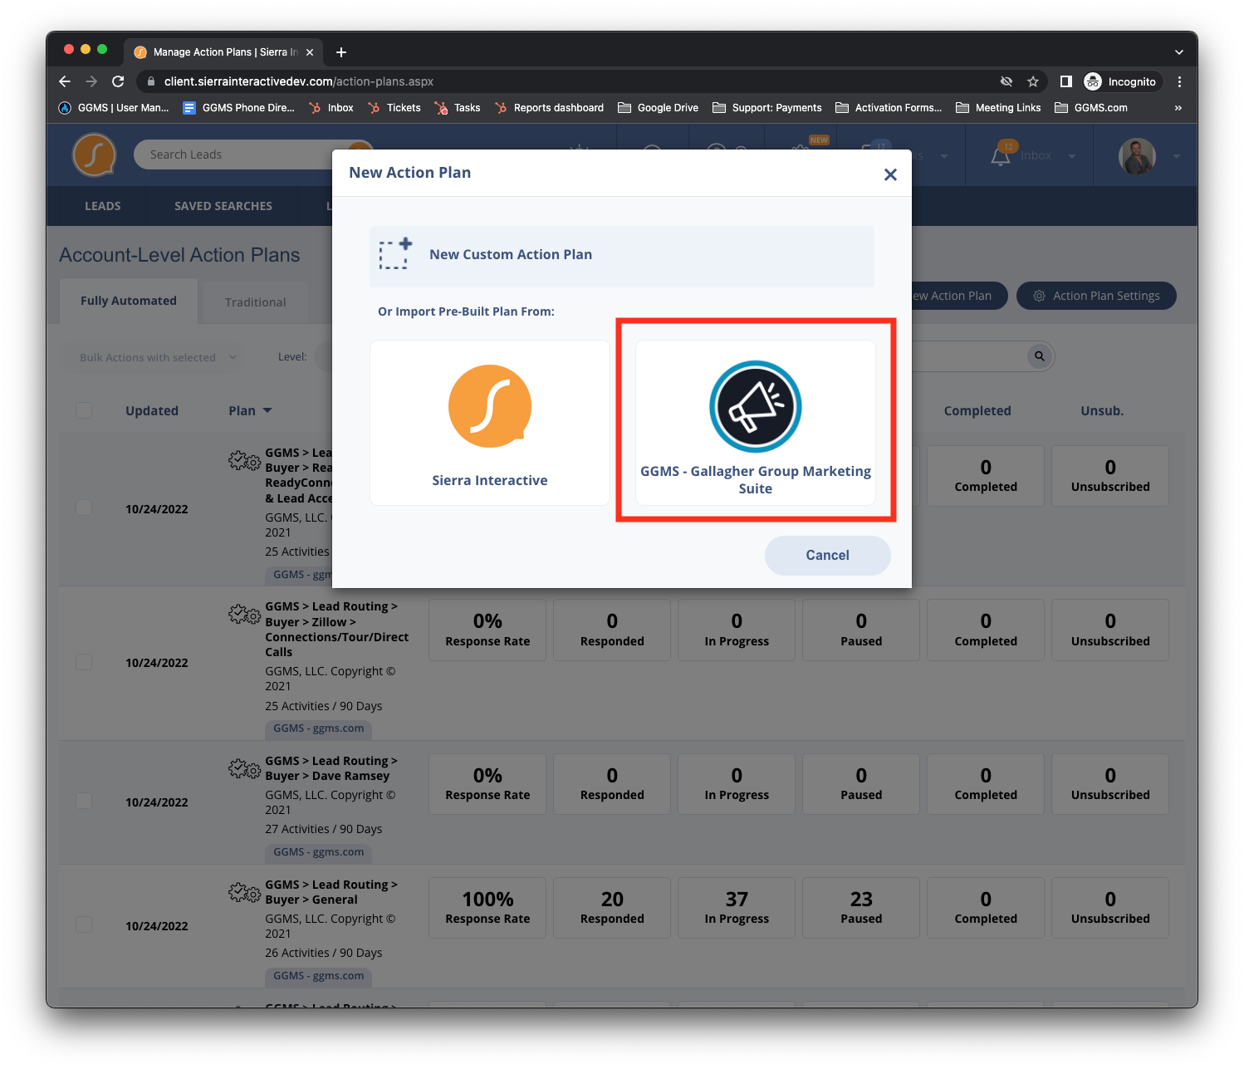1244x1069 pixels.
Task: Open the Buyer > Dave Ramsey plan
Action: click(331, 768)
